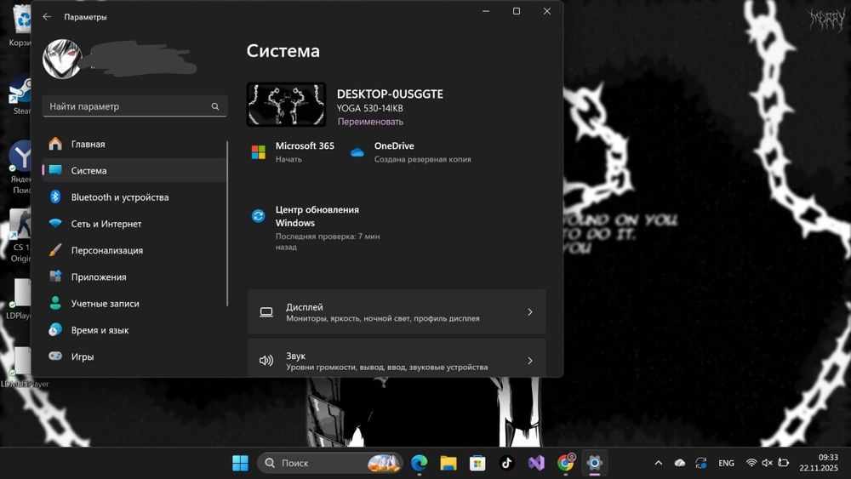Click the OneDrive cloud tray icon
This screenshot has width=851, height=479.
point(679,463)
